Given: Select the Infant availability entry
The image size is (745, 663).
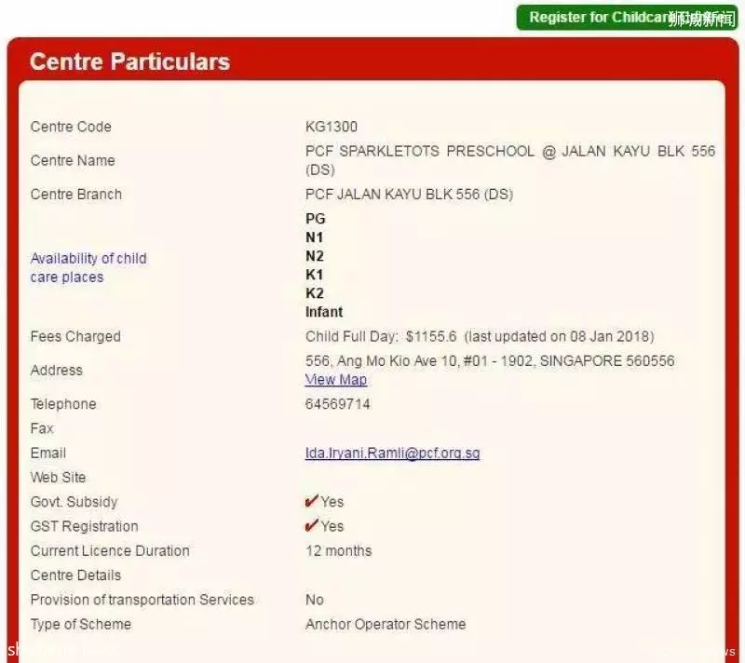Looking at the screenshot, I should click(324, 312).
